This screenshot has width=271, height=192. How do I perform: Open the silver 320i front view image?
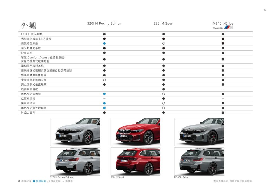[75, 131]
